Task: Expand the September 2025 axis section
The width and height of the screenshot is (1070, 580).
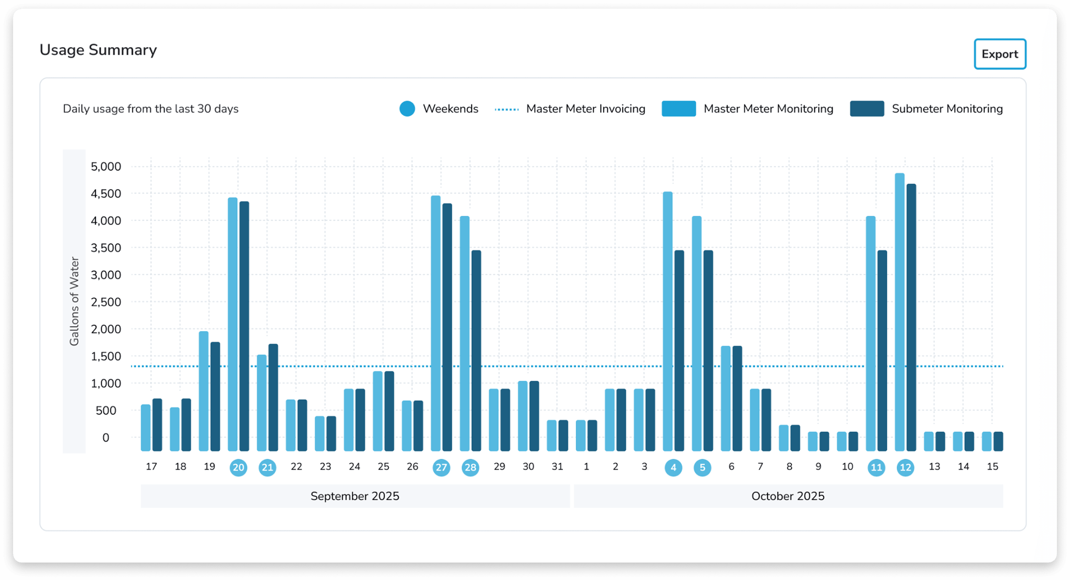Action: tap(355, 496)
